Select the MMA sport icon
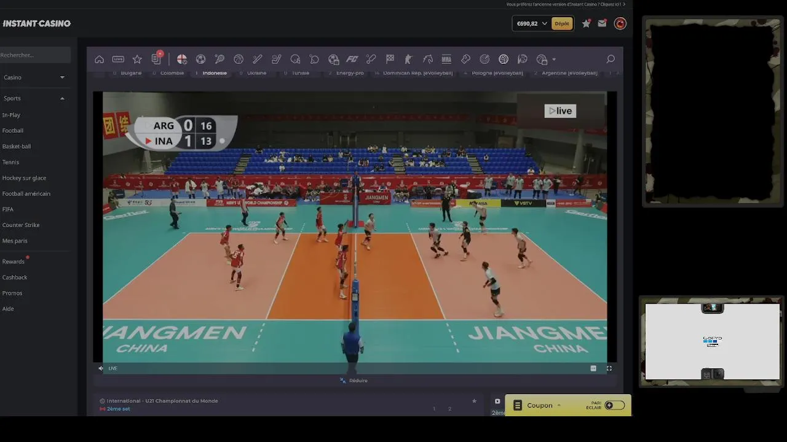The image size is (787, 442). click(x=446, y=60)
